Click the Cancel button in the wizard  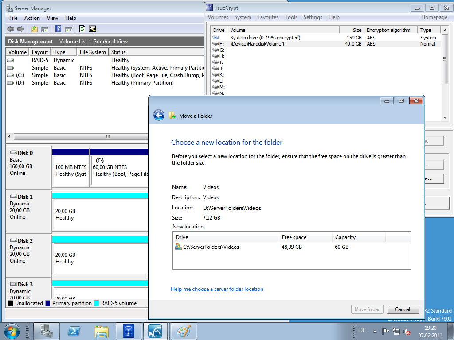[403, 309]
